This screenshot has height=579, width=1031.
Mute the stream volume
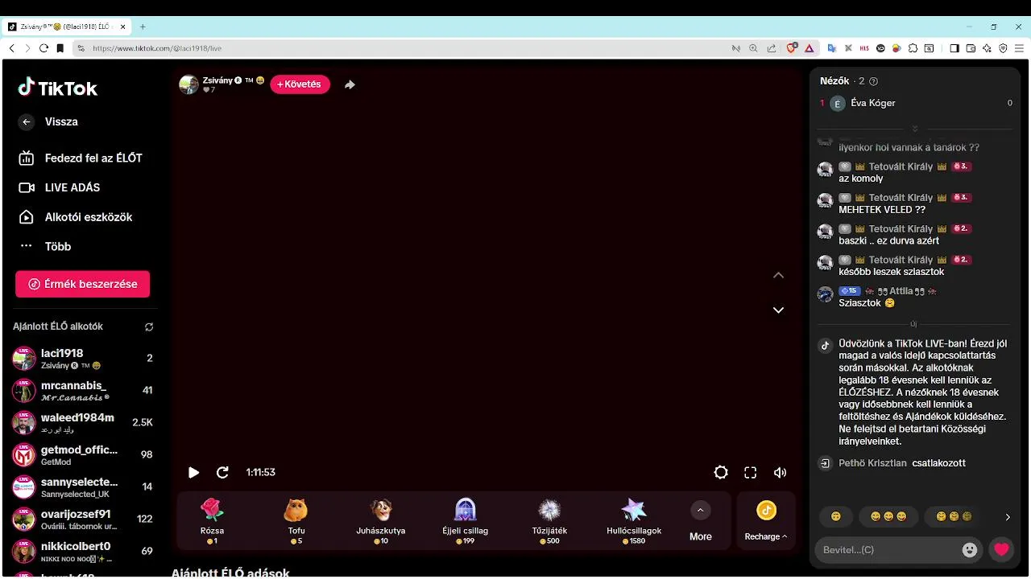click(780, 473)
